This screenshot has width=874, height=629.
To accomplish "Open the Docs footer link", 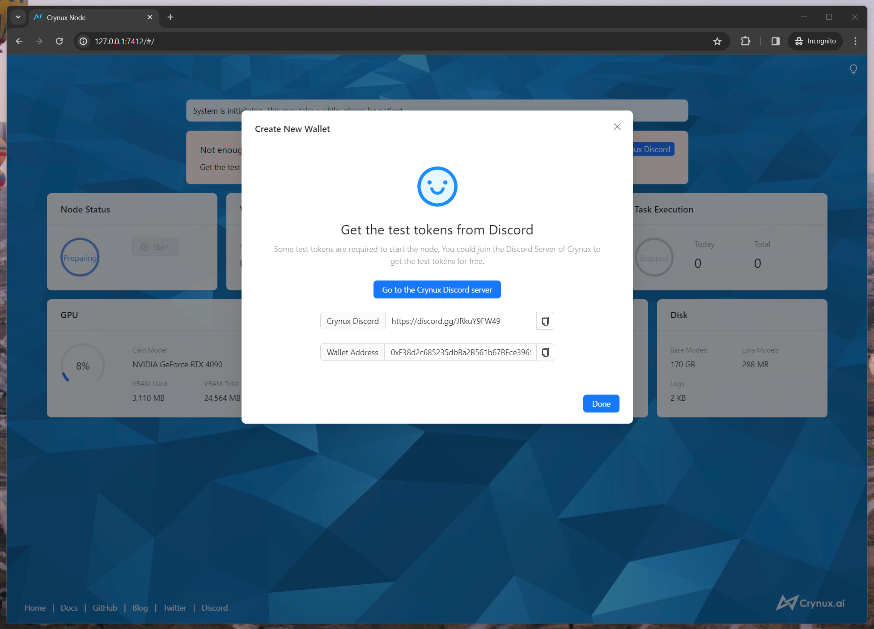I will click(69, 608).
